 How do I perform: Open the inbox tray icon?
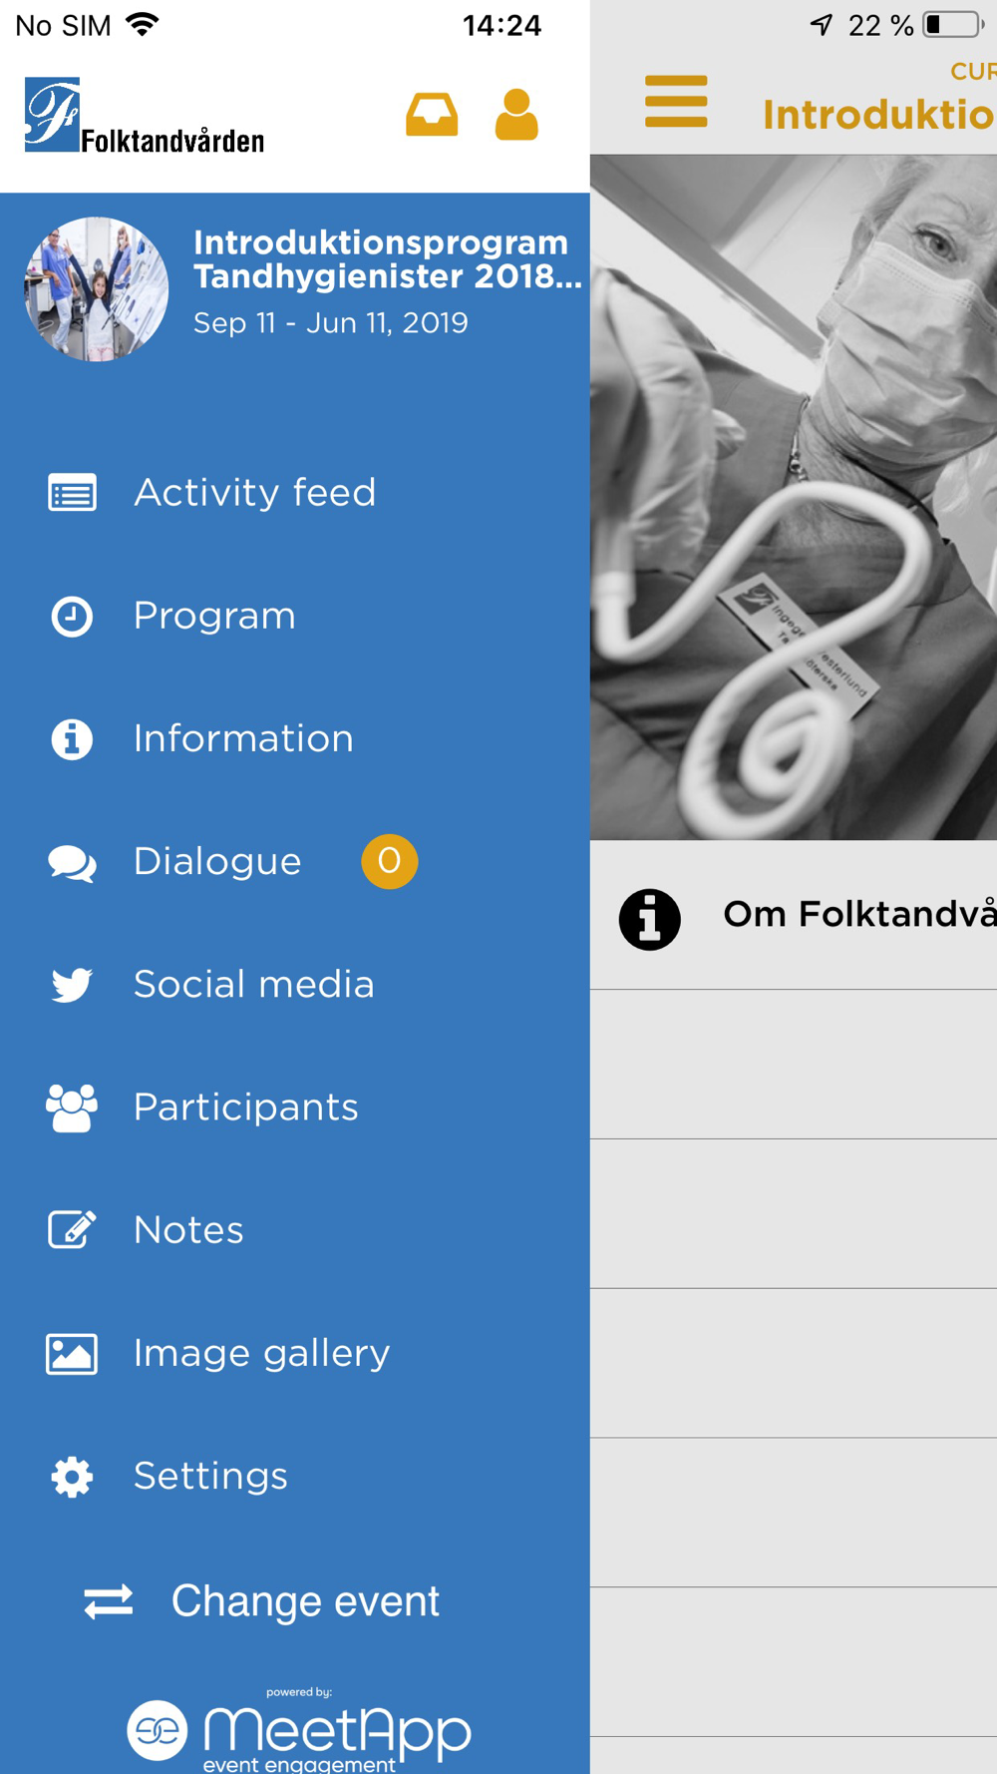[432, 115]
